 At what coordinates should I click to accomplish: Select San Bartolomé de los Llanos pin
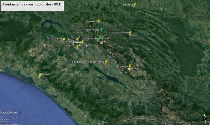106,61
